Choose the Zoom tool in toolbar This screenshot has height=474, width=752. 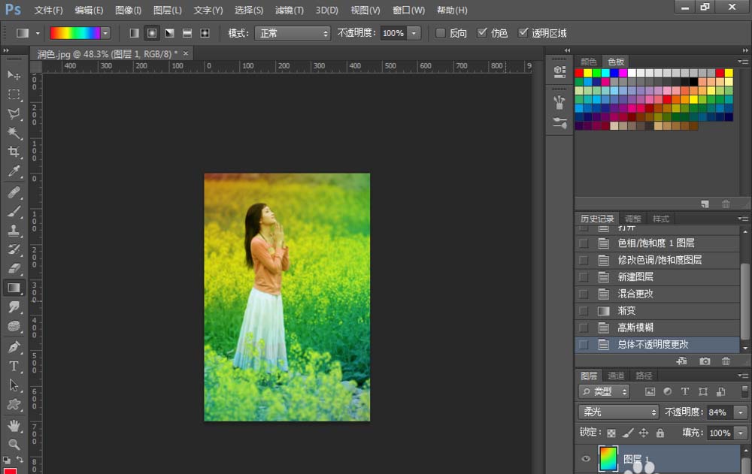tap(14, 445)
